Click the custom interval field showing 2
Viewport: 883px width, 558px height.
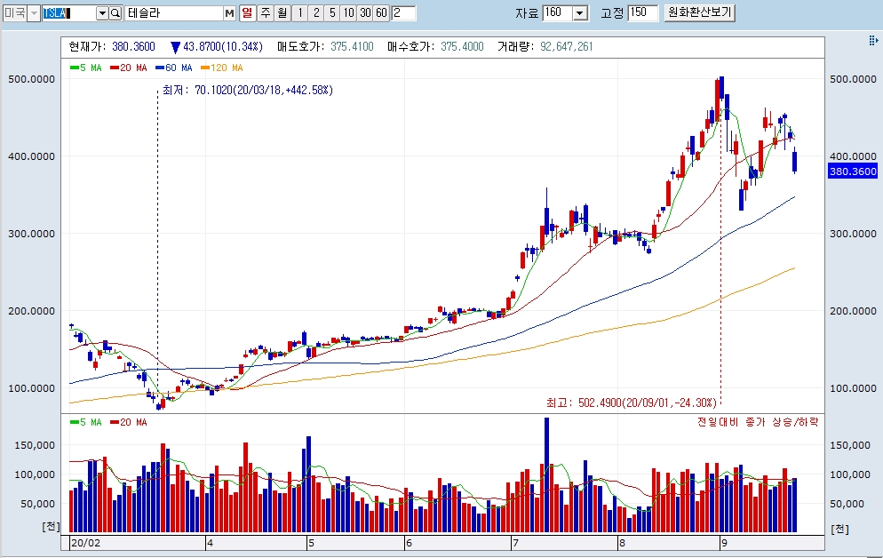point(403,13)
